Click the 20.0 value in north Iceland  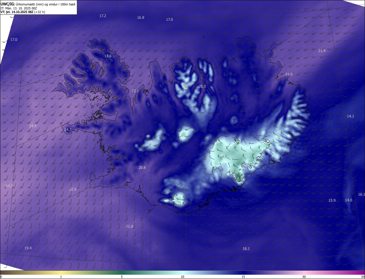pyautogui.click(x=202, y=86)
